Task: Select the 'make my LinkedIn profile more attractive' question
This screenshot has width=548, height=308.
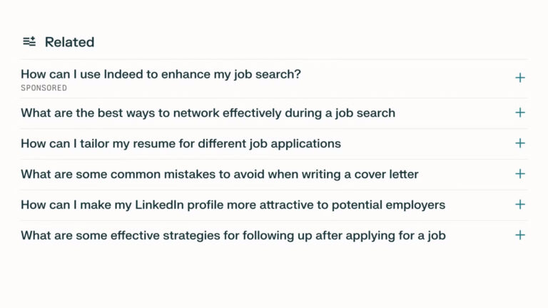Action: click(233, 205)
